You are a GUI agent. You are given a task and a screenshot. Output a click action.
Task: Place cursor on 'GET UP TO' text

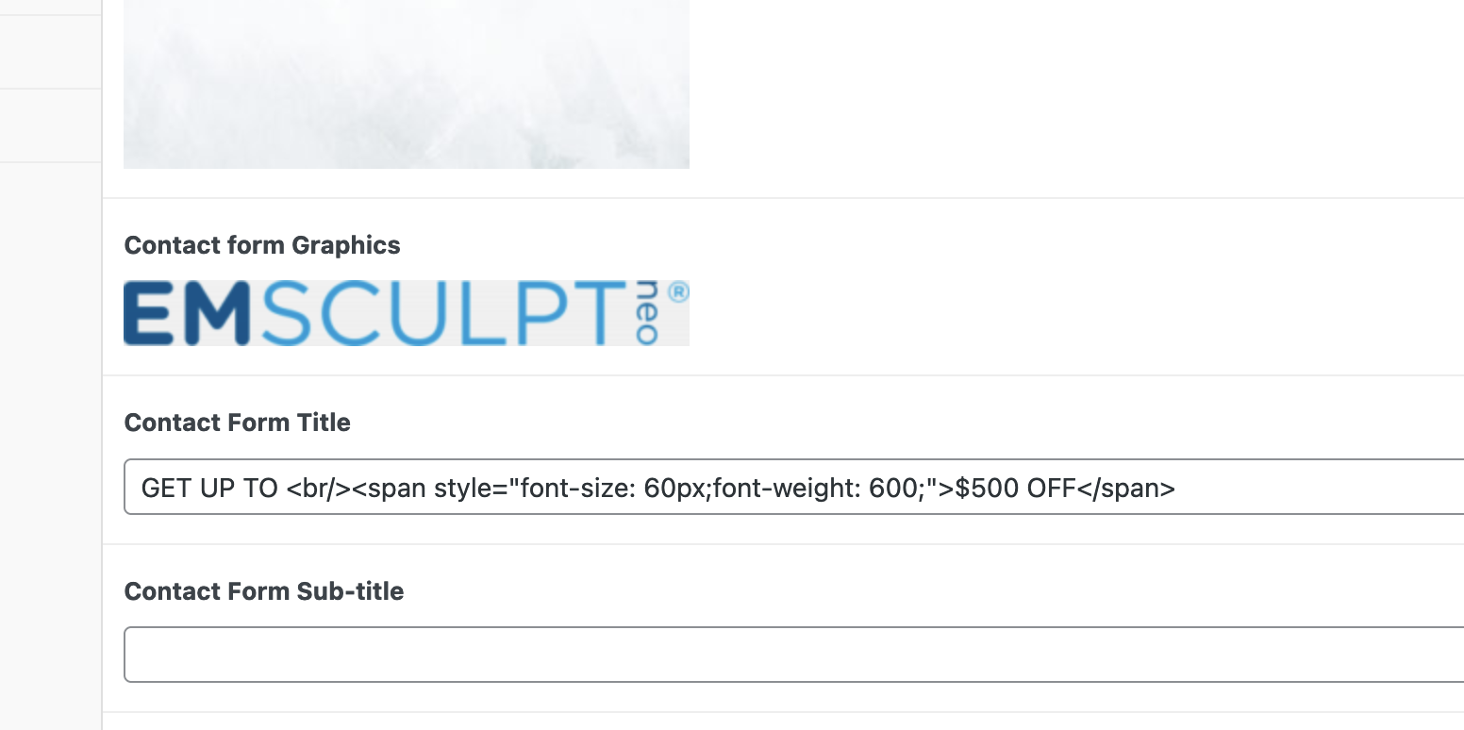tap(209, 488)
